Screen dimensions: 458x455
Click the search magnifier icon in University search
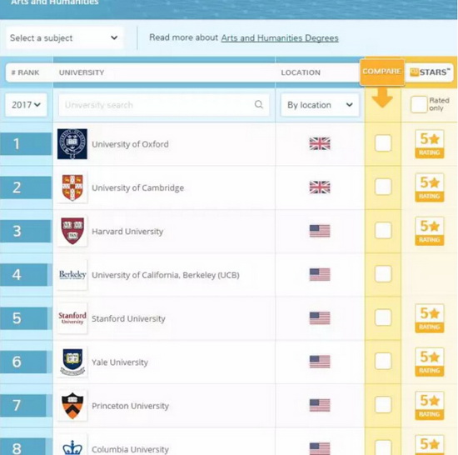click(x=259, y=104)
